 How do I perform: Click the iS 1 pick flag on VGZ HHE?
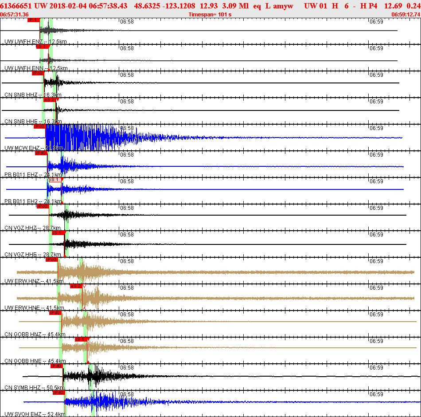(58, 233)
